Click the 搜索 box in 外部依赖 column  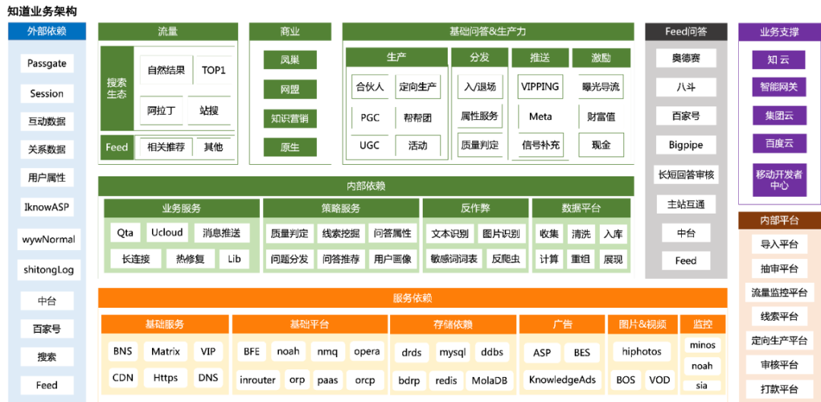click(47, 357)
